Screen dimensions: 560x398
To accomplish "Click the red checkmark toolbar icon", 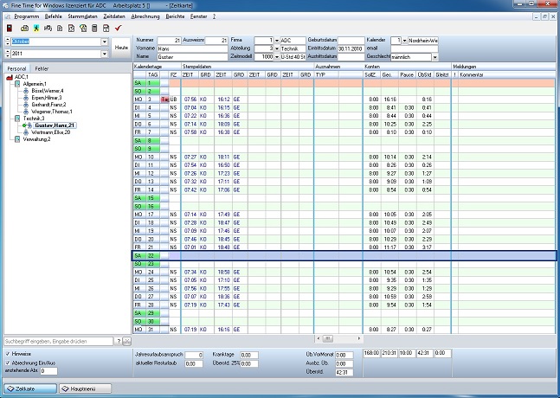I will (x=119, y=28).
